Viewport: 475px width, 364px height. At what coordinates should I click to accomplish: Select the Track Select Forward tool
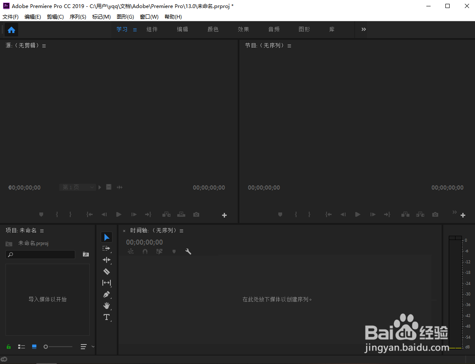click(x=106, y=248)
